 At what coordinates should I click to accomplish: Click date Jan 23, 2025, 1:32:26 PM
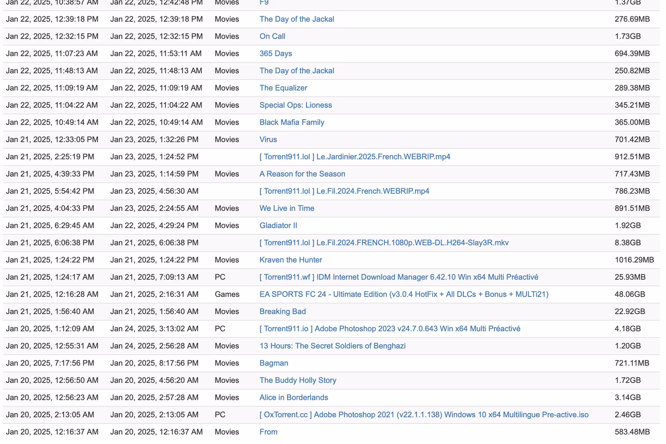pos(154,139)
